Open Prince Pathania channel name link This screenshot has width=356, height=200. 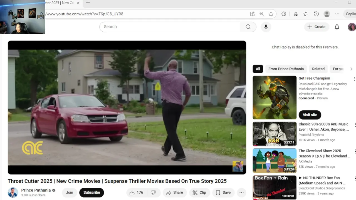click(36, 190)
